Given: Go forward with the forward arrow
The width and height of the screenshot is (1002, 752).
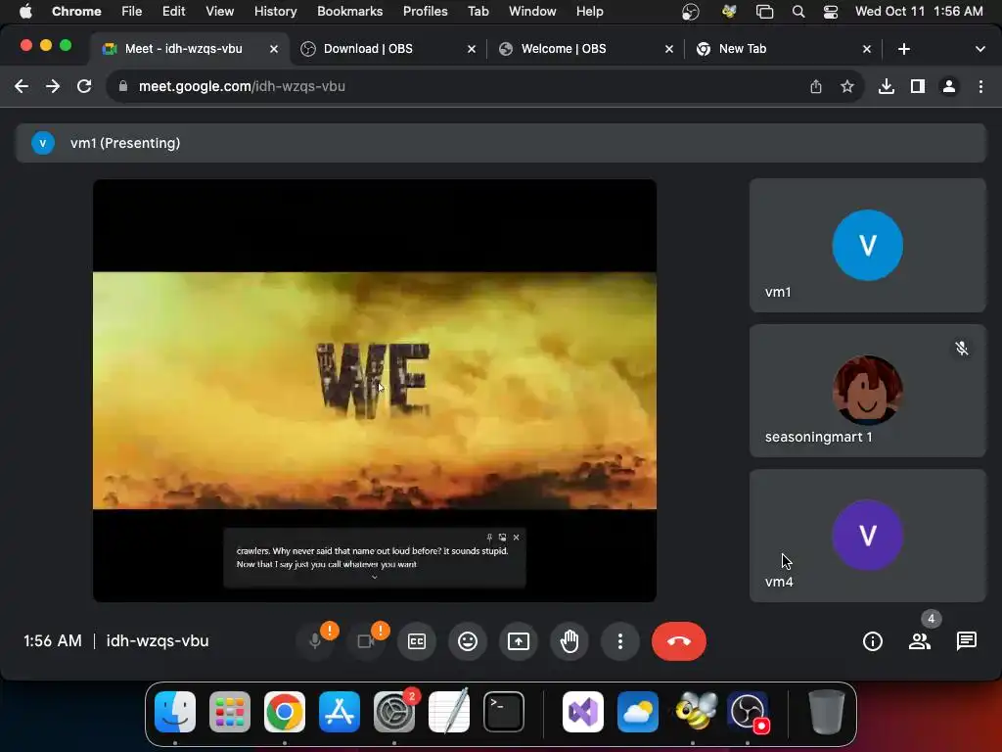Looking at the screenshot, I should (x=53, y=86).
